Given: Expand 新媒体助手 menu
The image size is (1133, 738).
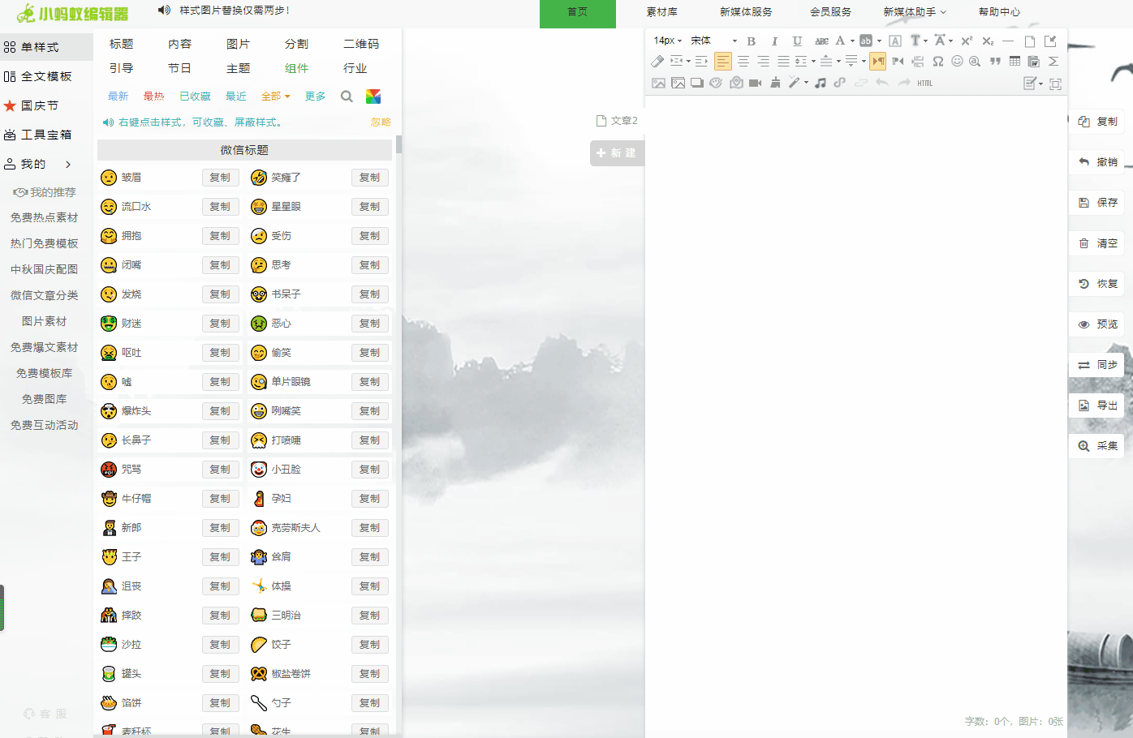Looking at the screenshot, I should click(915, 12).
